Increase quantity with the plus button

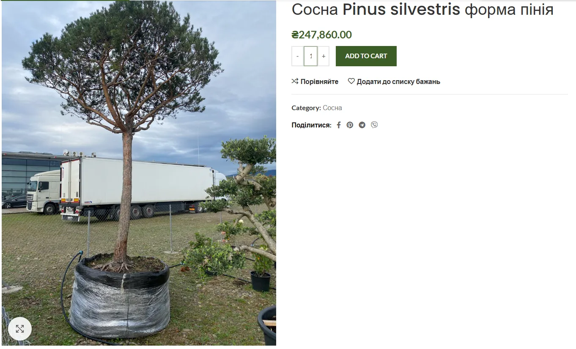(324, 56)
